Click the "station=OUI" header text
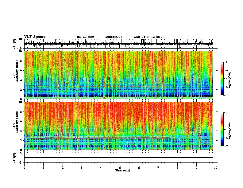Image resolution: width=243 pixels, height=188 pixels. (x=114, y=37)
